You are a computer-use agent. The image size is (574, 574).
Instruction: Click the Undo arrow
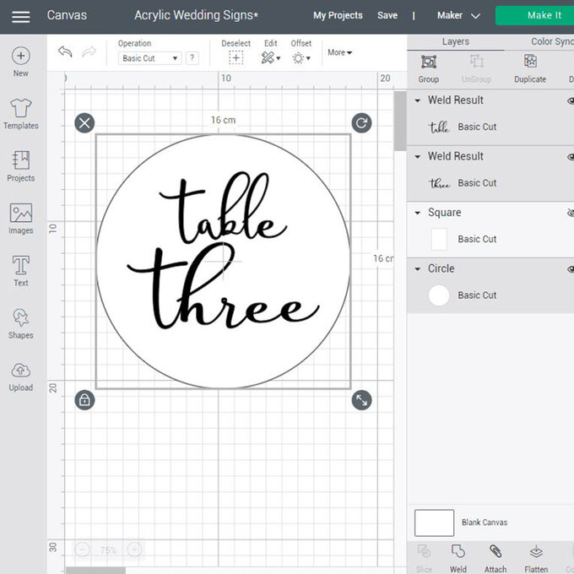pos(65,52)
